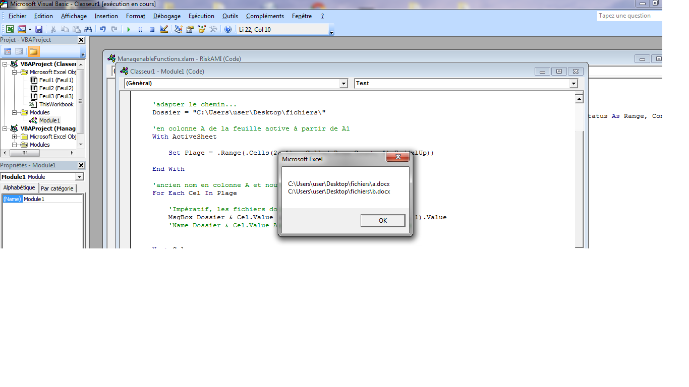Image resolution: width=689 pixels, height=387 pixels.
Task: Open the (Général) object dropdown in code window
Action: [343, 84]
